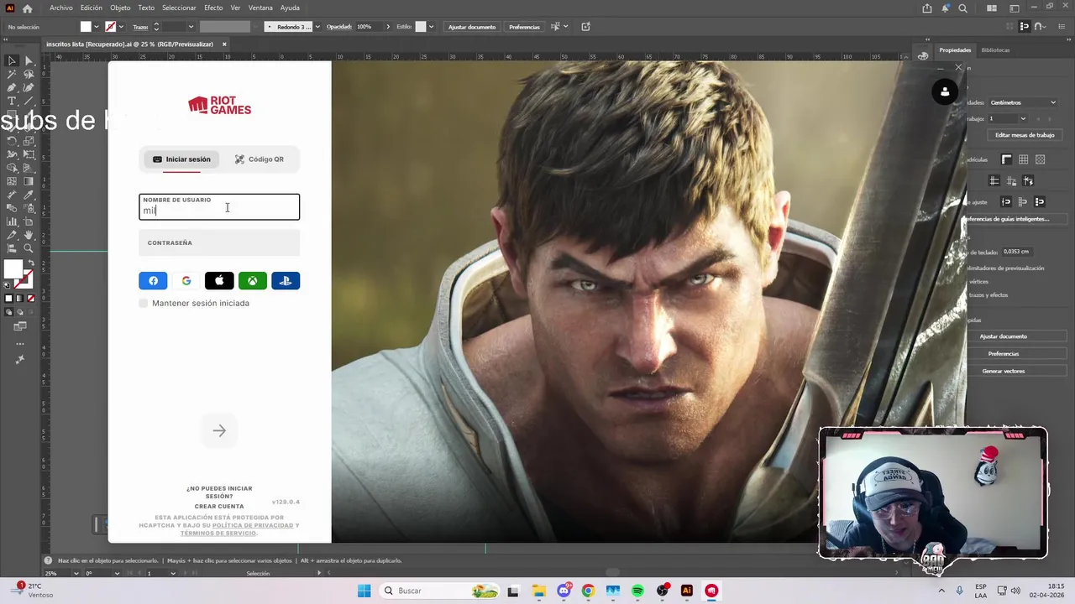Sign in with Google
Screen dimensions: 1075x604
click(186, 281)
